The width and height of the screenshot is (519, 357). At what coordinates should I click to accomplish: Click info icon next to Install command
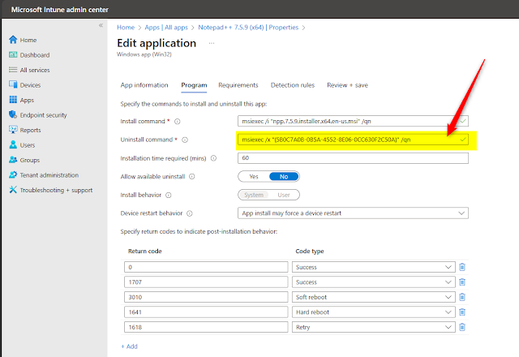178,122
